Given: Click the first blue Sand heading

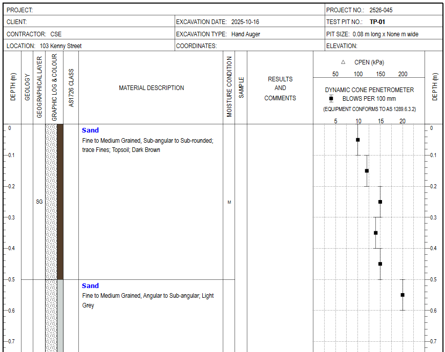Looking at the screenshot, I should (x=90, y=130).
